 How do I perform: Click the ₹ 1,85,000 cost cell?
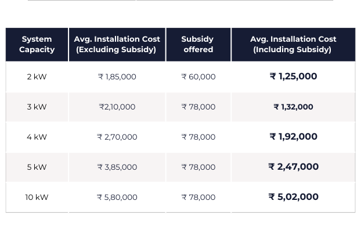(x=117, y=76)
